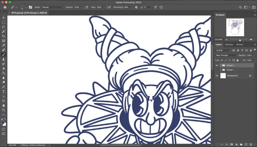Viewport: 257px width, 147px height.
Task: Enable airbrush-style build-up
Action: (109, 7)
